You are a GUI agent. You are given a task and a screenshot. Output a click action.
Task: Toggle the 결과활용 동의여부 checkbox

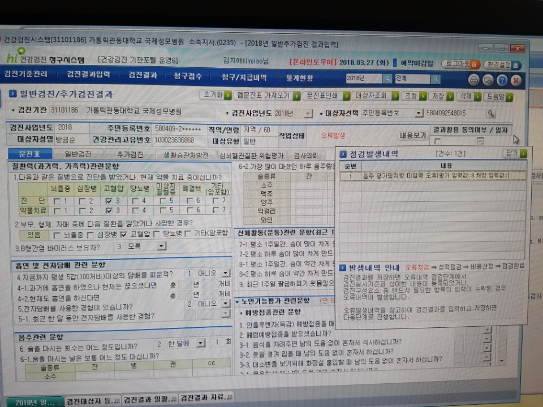coord(437,141)
